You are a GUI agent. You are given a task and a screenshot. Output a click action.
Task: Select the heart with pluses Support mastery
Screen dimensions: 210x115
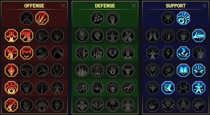coord(168,18)
